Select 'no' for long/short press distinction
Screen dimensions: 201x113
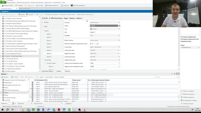pyautogui.click(x=91, y=44)
